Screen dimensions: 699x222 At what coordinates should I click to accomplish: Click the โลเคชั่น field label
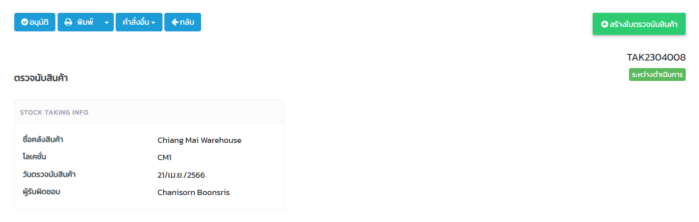[x=35, y=157]
